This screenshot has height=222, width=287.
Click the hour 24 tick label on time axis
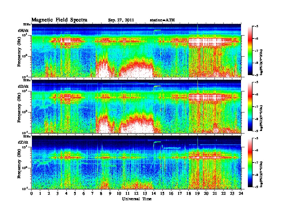point(241,193)
